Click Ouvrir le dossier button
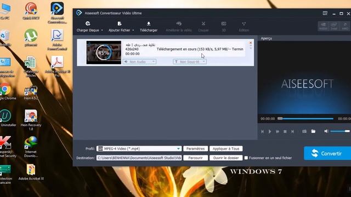Viewport: 351px width, 197px height. [x=226, y=158]
